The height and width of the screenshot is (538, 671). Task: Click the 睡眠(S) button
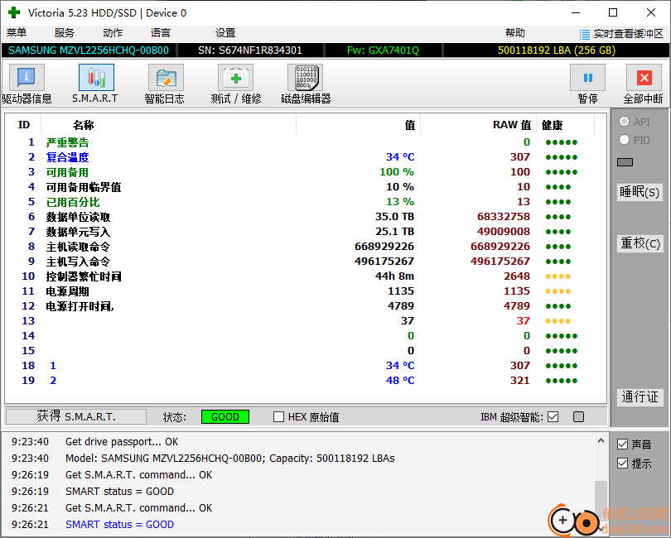click(640, 192)
